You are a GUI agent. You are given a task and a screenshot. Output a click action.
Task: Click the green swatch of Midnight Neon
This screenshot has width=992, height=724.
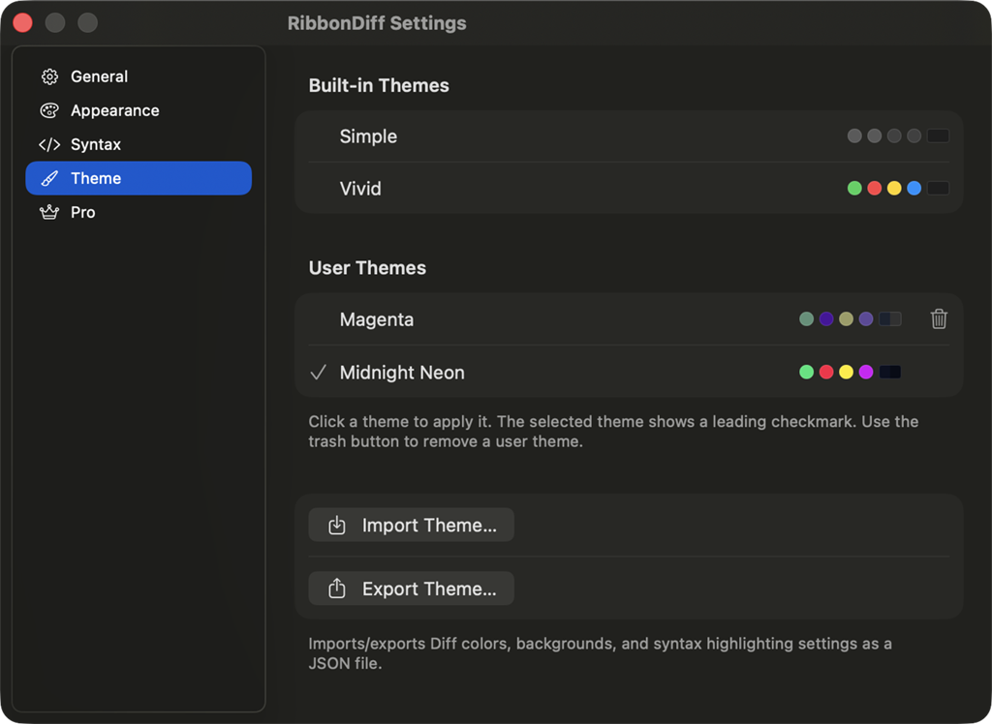(807, 372)
